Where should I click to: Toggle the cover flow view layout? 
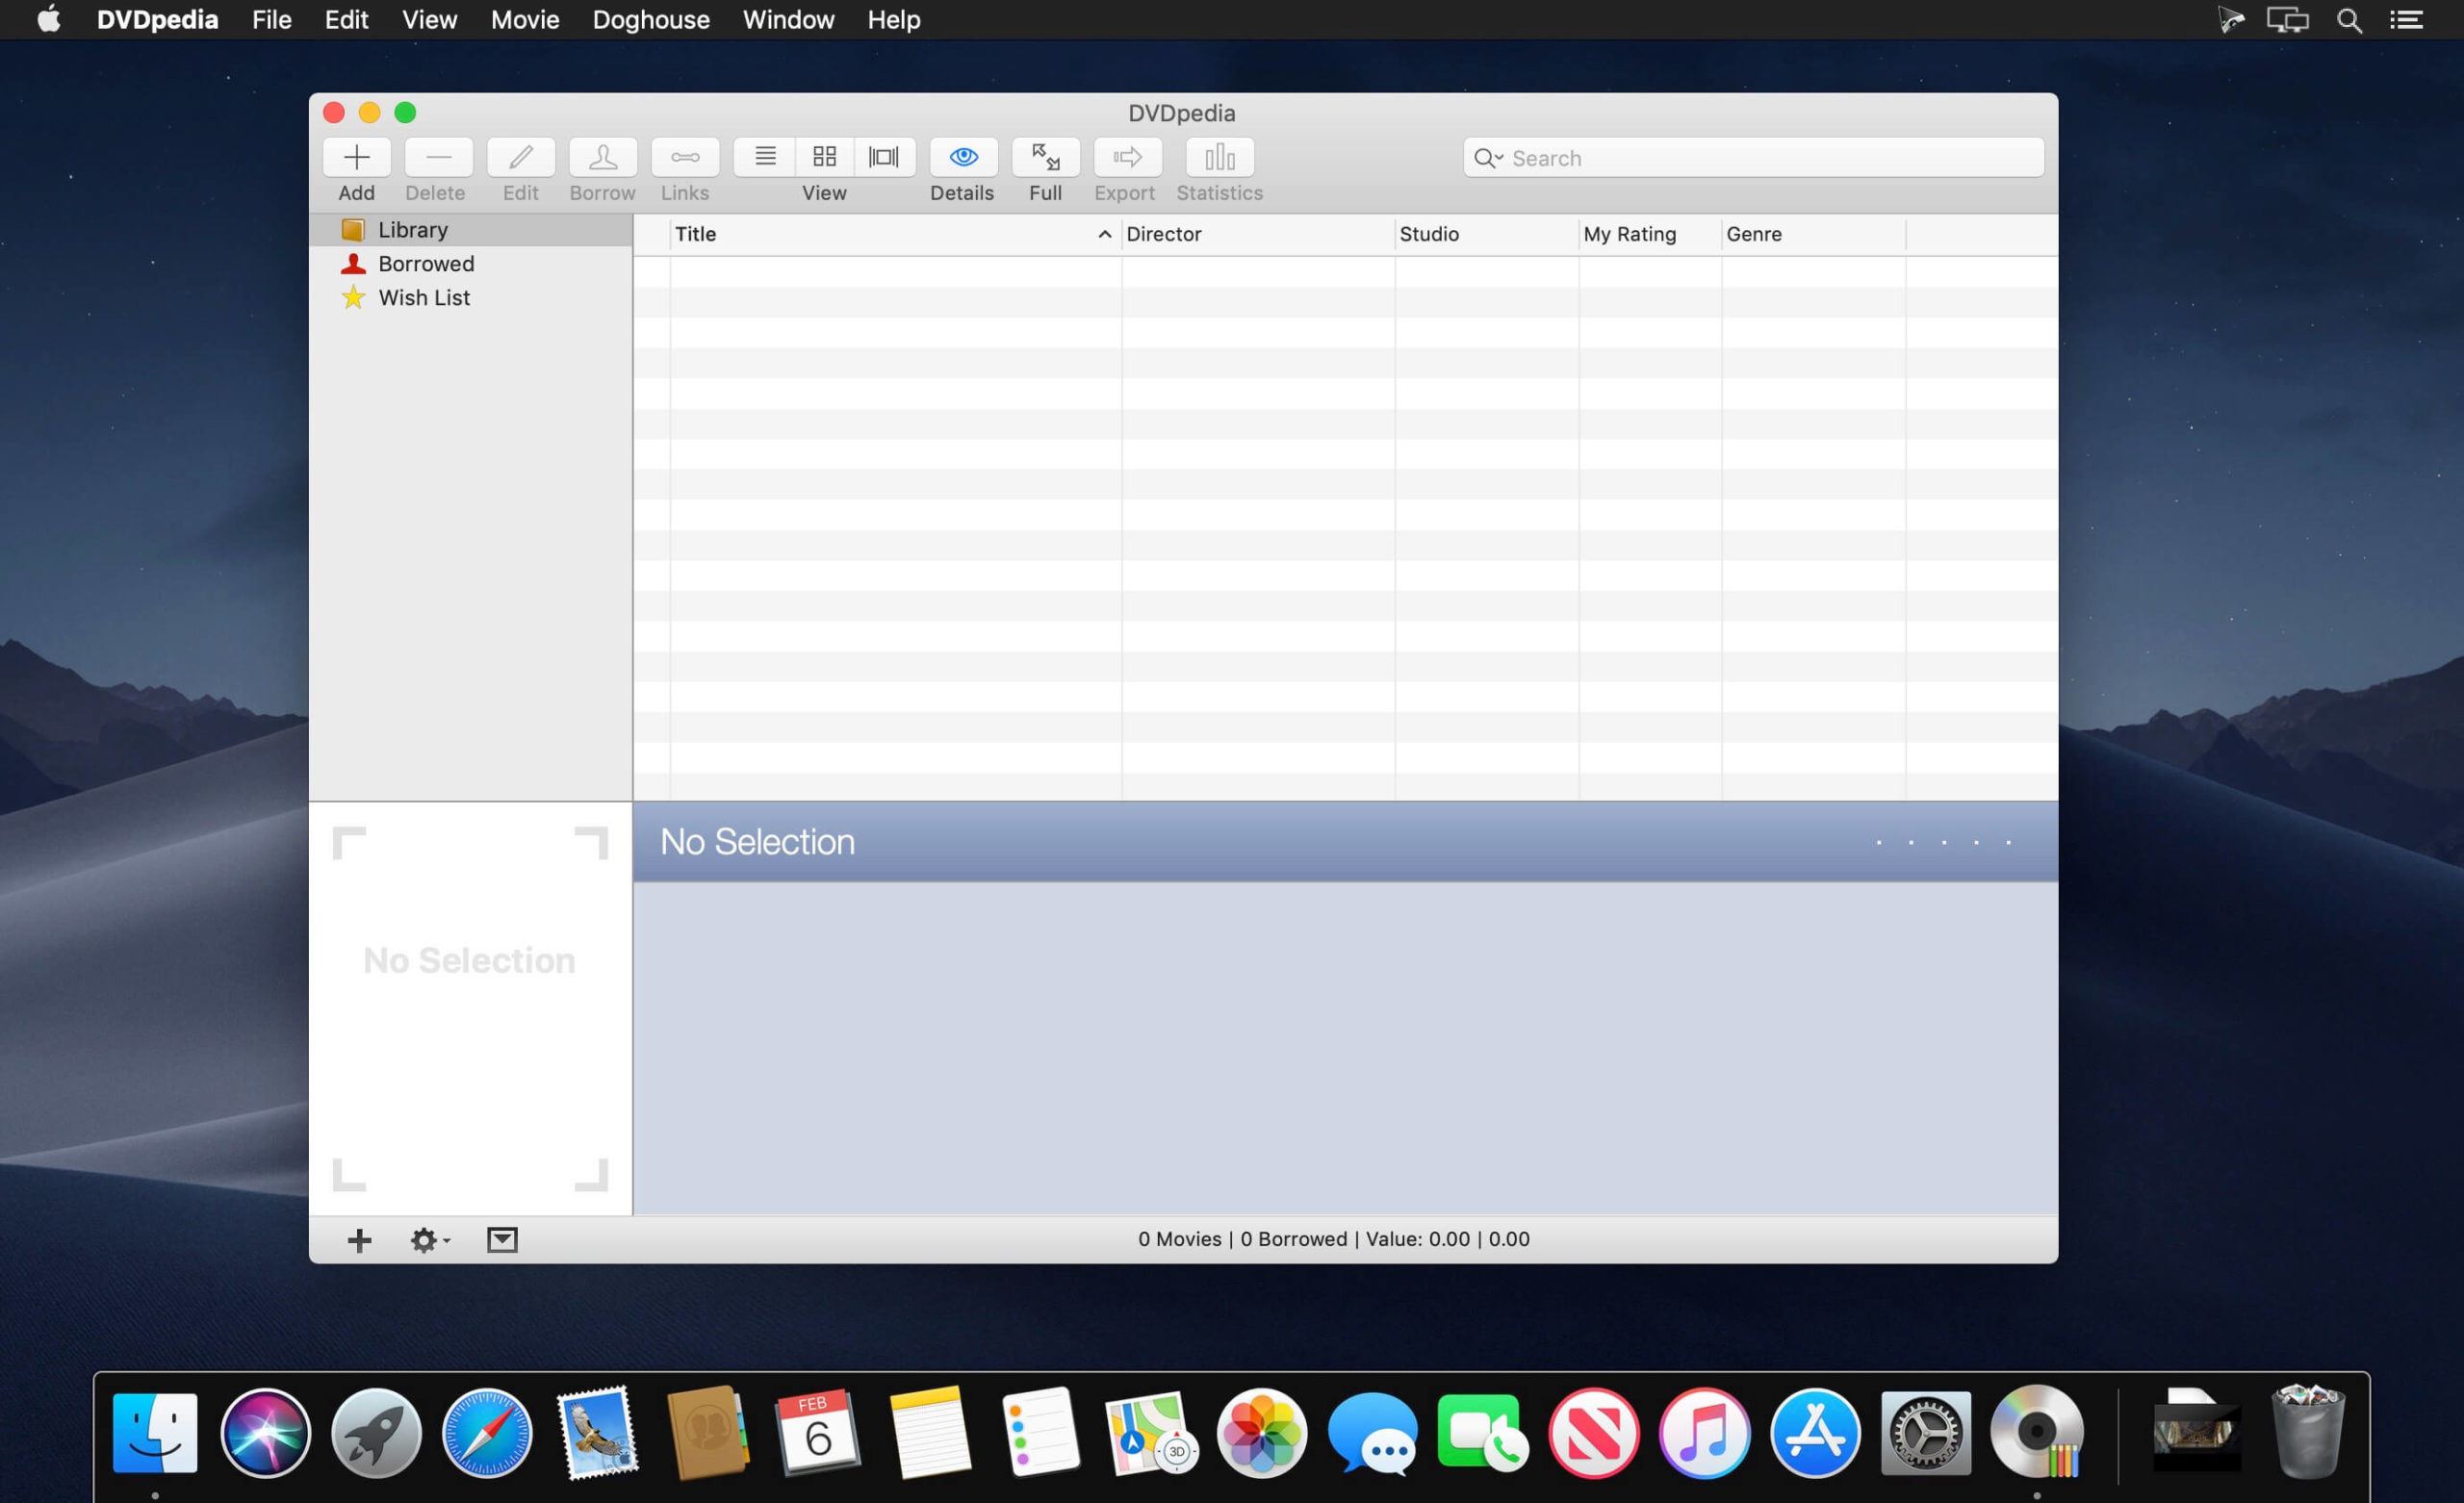[882, 157]
